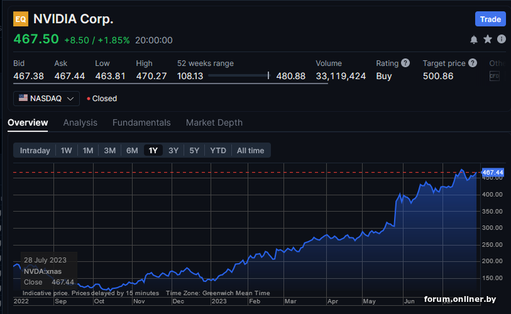Click the CFD instrument icon
511x314 pixels.
(x=494, y=76)
